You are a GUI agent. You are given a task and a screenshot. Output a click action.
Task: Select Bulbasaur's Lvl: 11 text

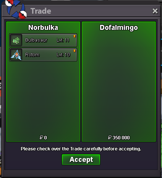click(63, 40)
